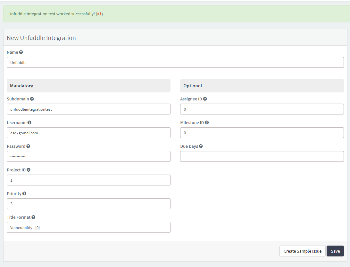Image resolution: width=350 pixels, height=267 pixels.
Task: Click the Milestone ID label text
Action: coord(192,122)
